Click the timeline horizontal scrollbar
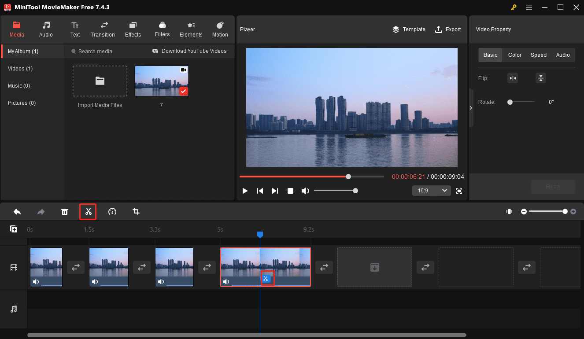Viewport: 584px width, 339px height. click(247, 335)
